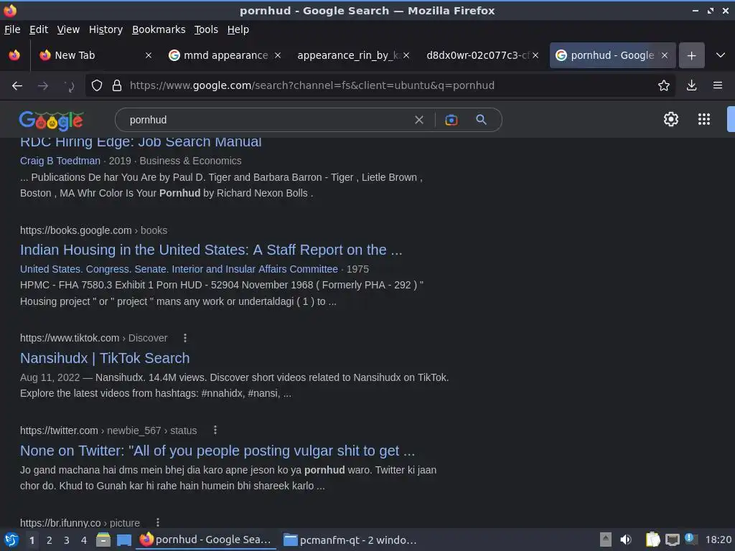Open more options for the TikTok result
The width and height of the screenshot is (735, 551).
185,338
